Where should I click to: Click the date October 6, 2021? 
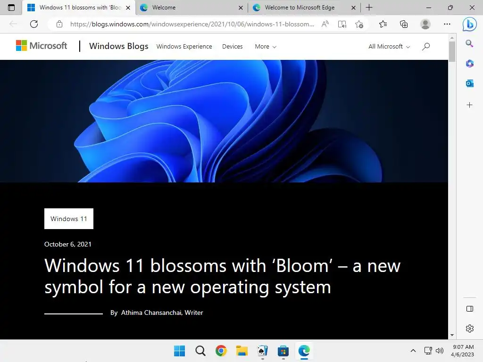point(68,244)
